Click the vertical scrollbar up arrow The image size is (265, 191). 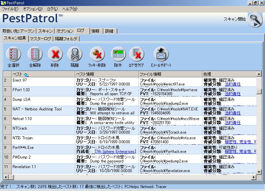coord(259,74)
